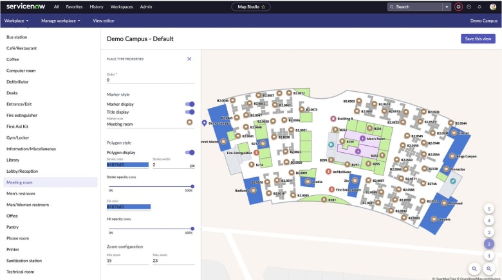Open the Admin menu
502x280 pixels.
[145, 6]
